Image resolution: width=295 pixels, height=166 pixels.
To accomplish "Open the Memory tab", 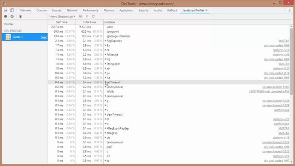I will tap(109, 10).
